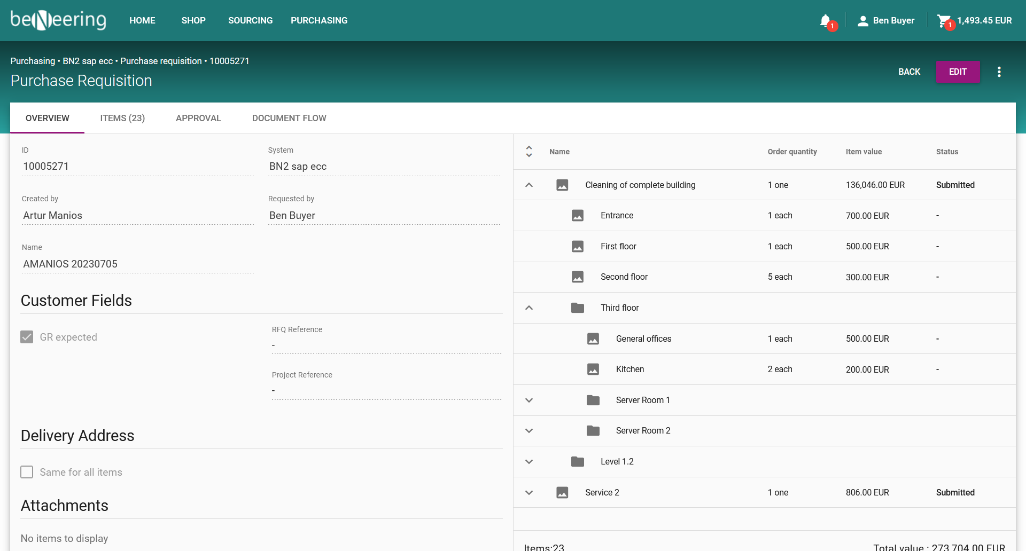Click the Ben Buyer user profile icon
The height and width of the screenshot is (551, 1026).
862,21
